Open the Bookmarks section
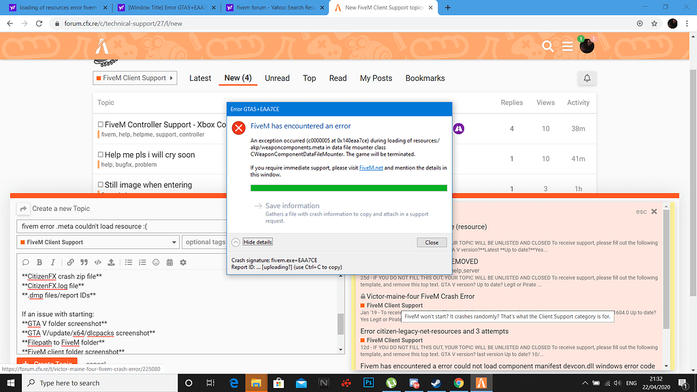 coord(425,78)
